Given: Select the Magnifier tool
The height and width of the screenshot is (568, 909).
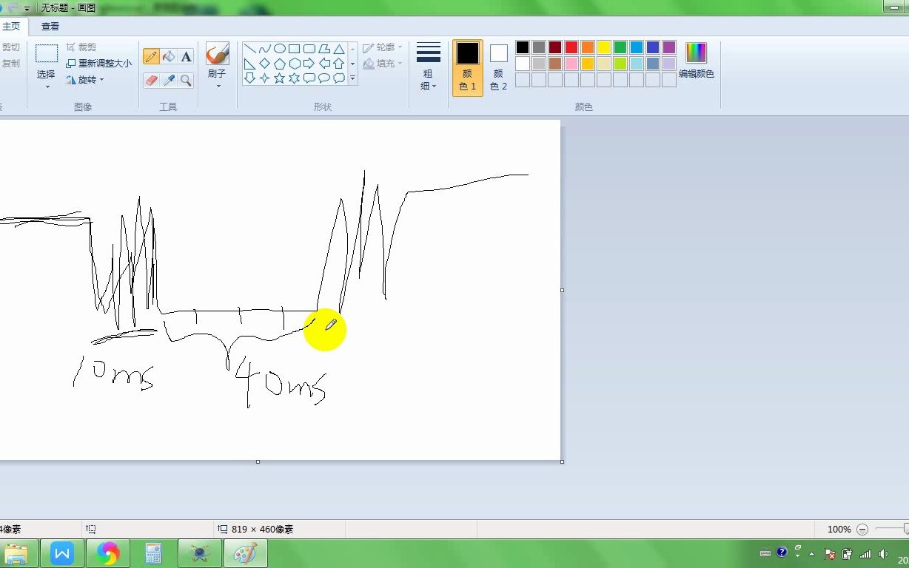Looking at the screenshot, I should coord(187,80).
